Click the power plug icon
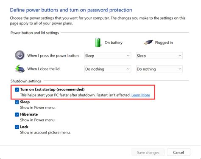The image size is (201, 159). point(148,42)
